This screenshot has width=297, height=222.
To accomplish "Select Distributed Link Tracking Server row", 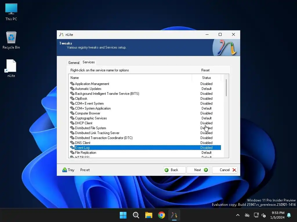I will pyautogui.click(x=145, y=133).
